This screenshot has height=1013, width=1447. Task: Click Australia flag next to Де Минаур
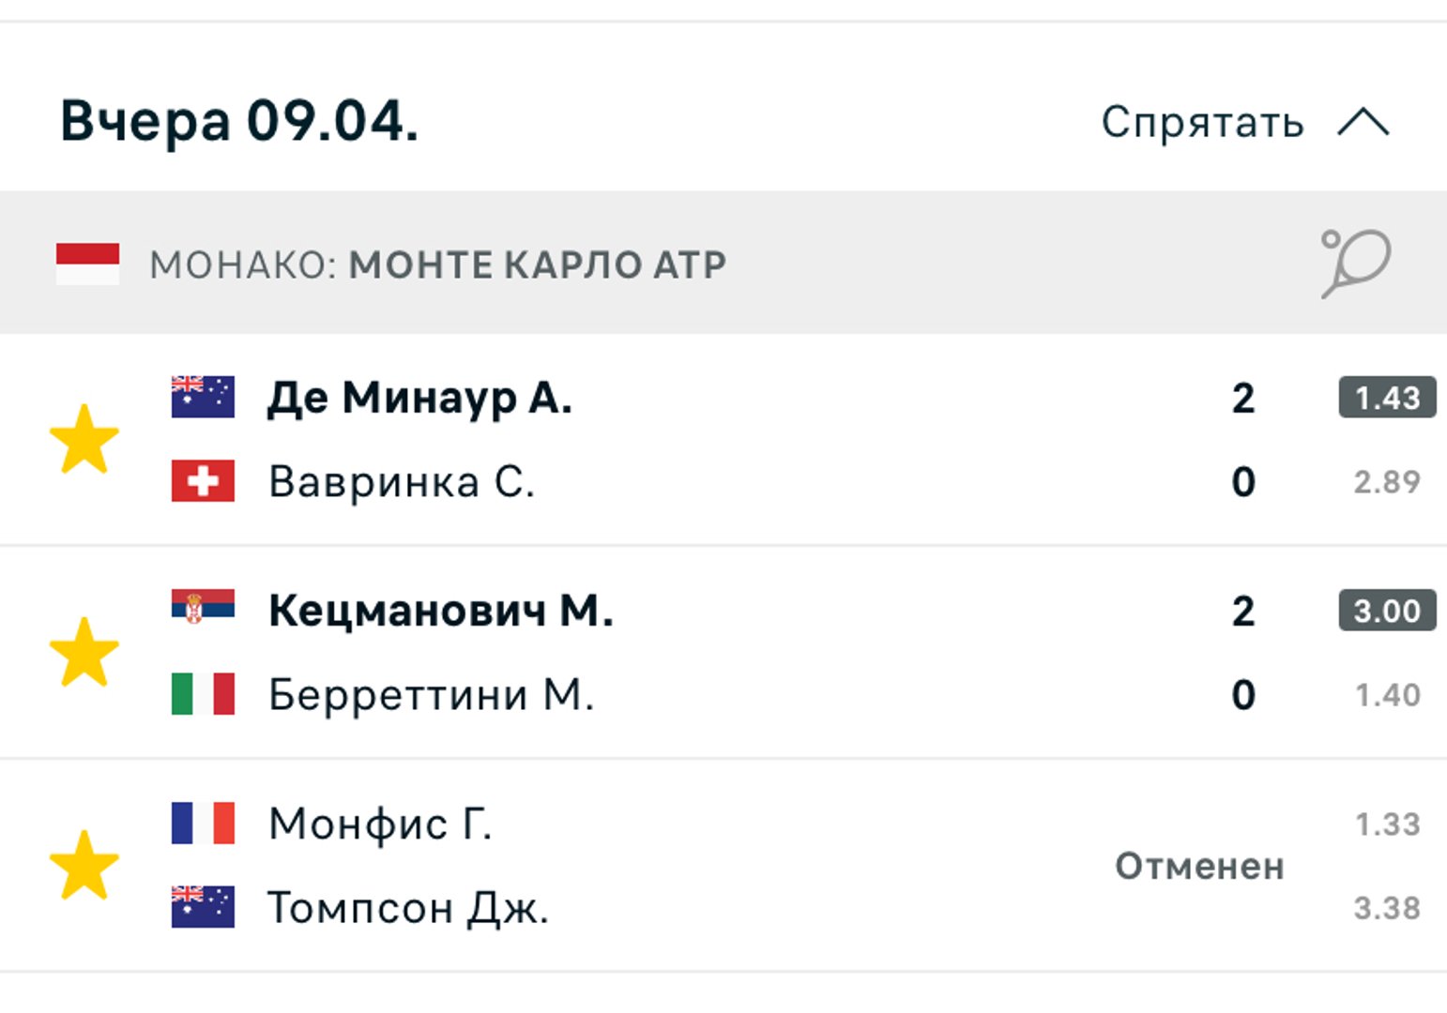[203, 397]
